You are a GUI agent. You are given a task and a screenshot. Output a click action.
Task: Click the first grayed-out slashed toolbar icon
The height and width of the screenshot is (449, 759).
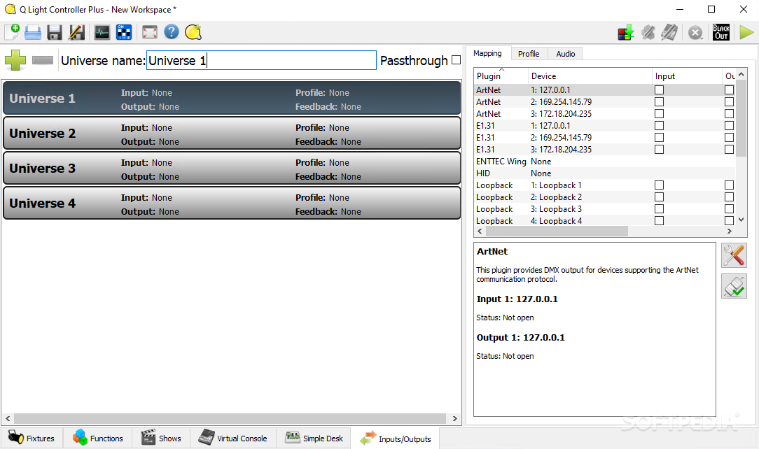point(648,32)
